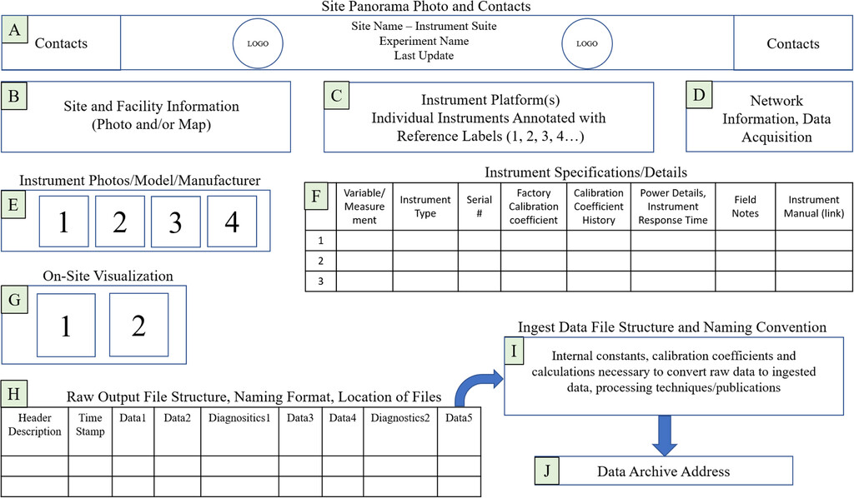This screenshot has height=498, width=854.
Task: Click the green C section label
Action: pos(337,96)
